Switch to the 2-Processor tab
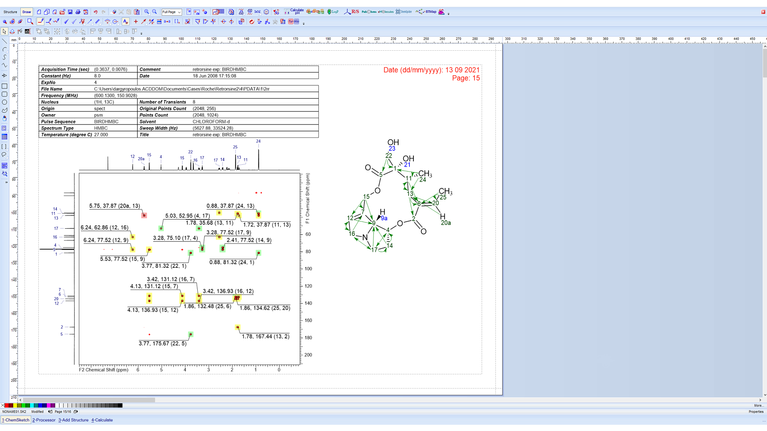The image size is (767, 431). (x=44, y=420)
